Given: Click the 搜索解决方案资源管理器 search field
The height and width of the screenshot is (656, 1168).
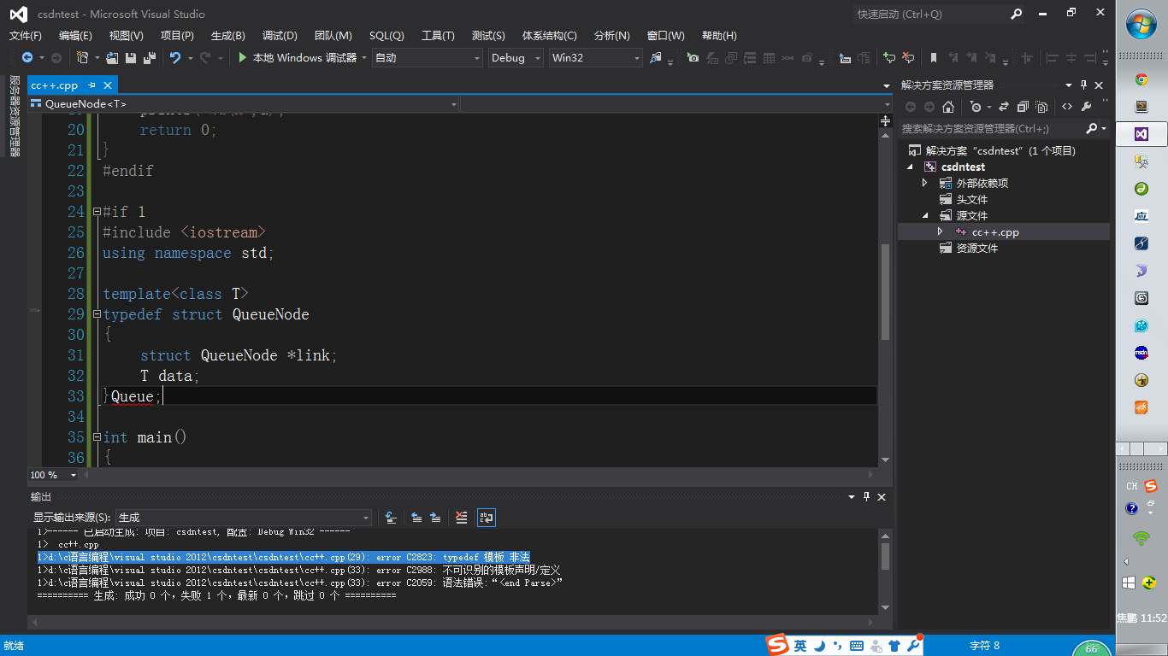Looking at the screenshot, I should pyautogui.click(x=992, y=128).
